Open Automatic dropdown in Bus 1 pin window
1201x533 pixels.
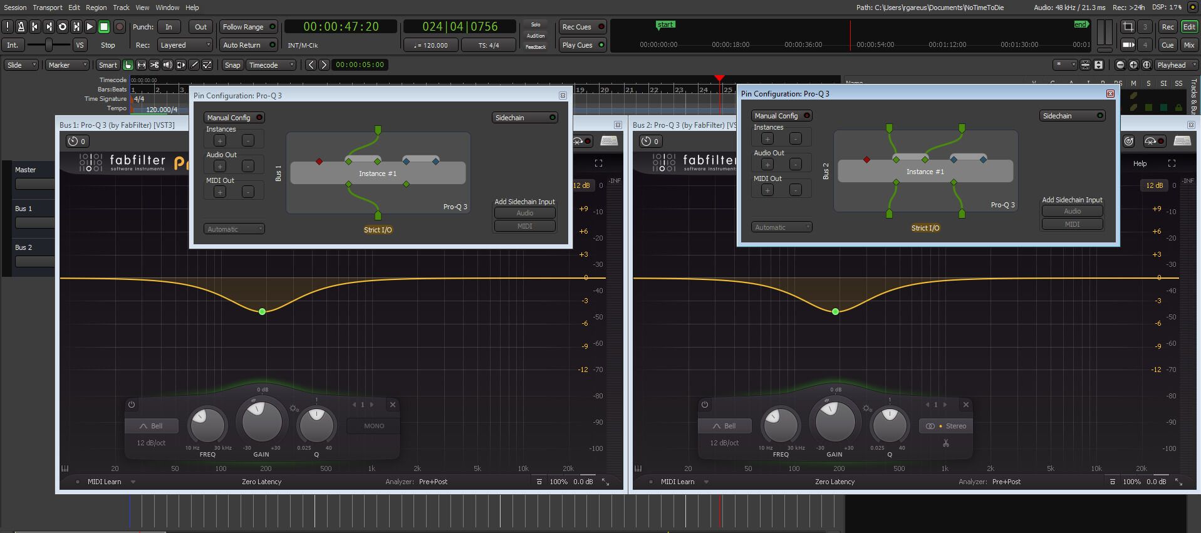tap(234, 229)
